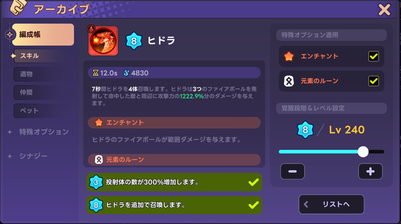Click the Hydra red dragon skill icon
Screen dimensions: 401x224
pos(103,41)
